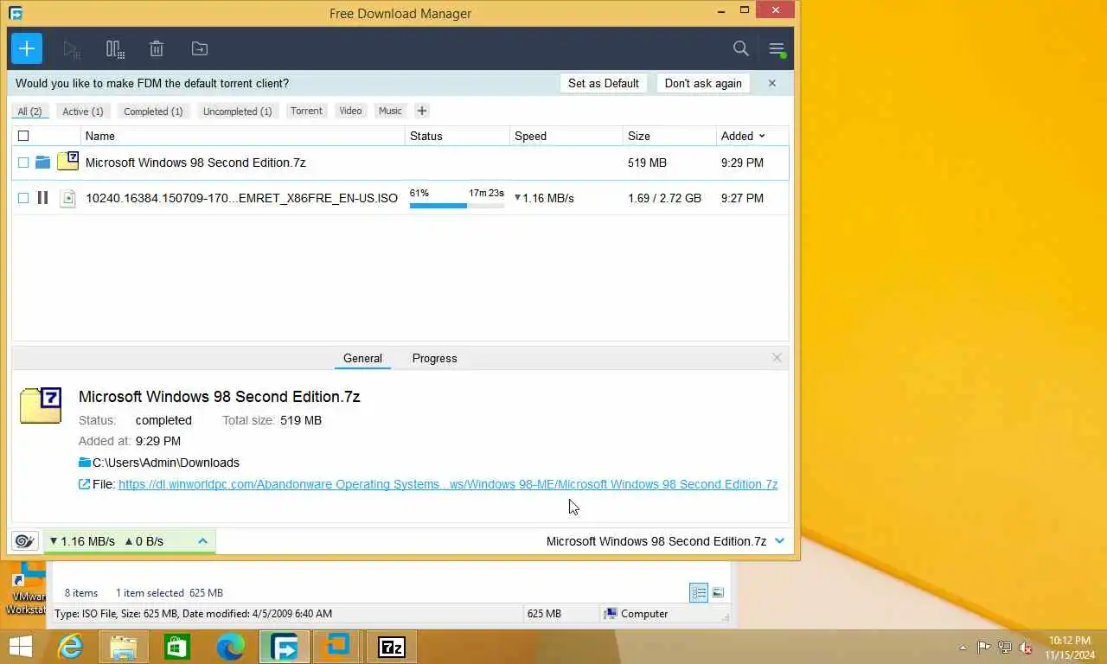
Task: Collapse details using bottom-right chevron
Action: coord(780,541)
